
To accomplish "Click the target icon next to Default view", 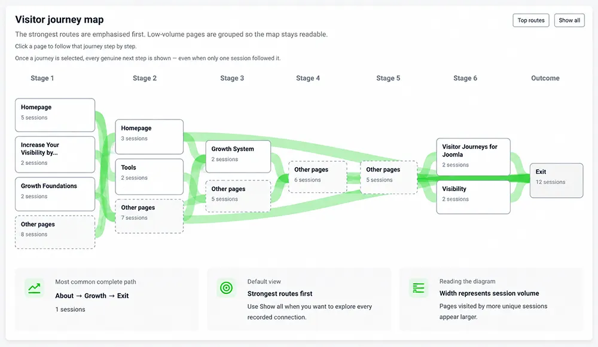I will tap(226, 288).
